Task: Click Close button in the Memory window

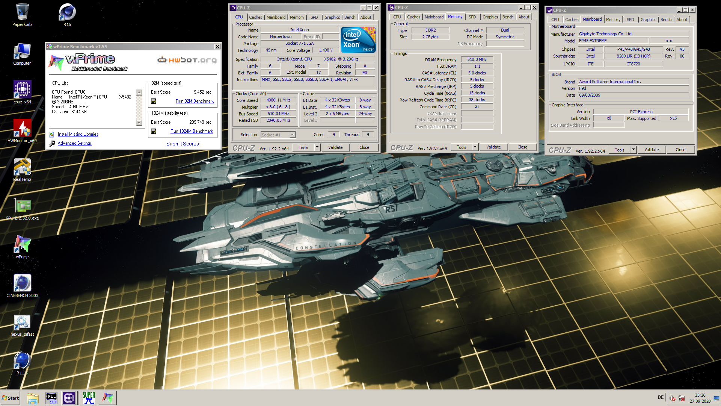Action: [x=522, y=147]
